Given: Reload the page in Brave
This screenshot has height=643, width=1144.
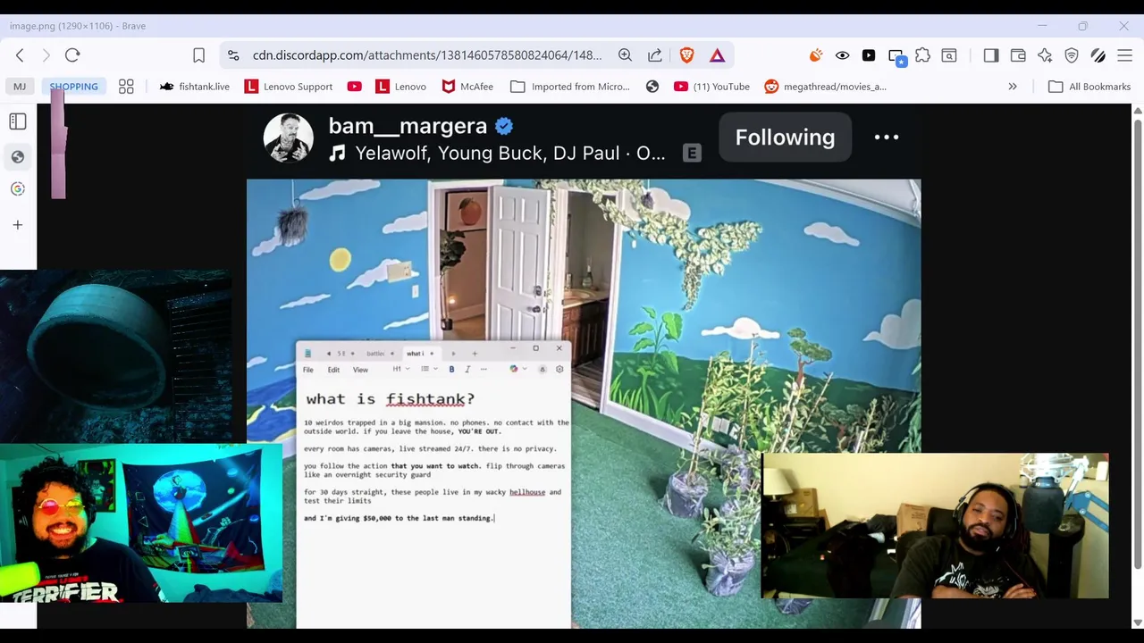Looking at the screenshot, I should coord(72,55).
